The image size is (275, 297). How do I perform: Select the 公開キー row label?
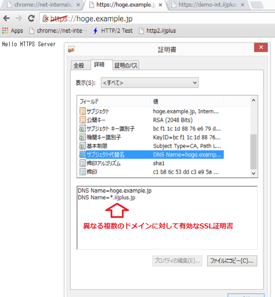[96, 120]
